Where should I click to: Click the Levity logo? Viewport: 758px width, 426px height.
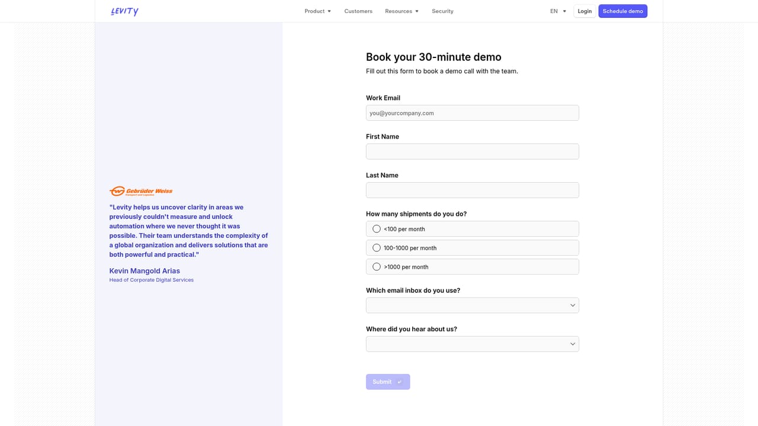point(124,11)
